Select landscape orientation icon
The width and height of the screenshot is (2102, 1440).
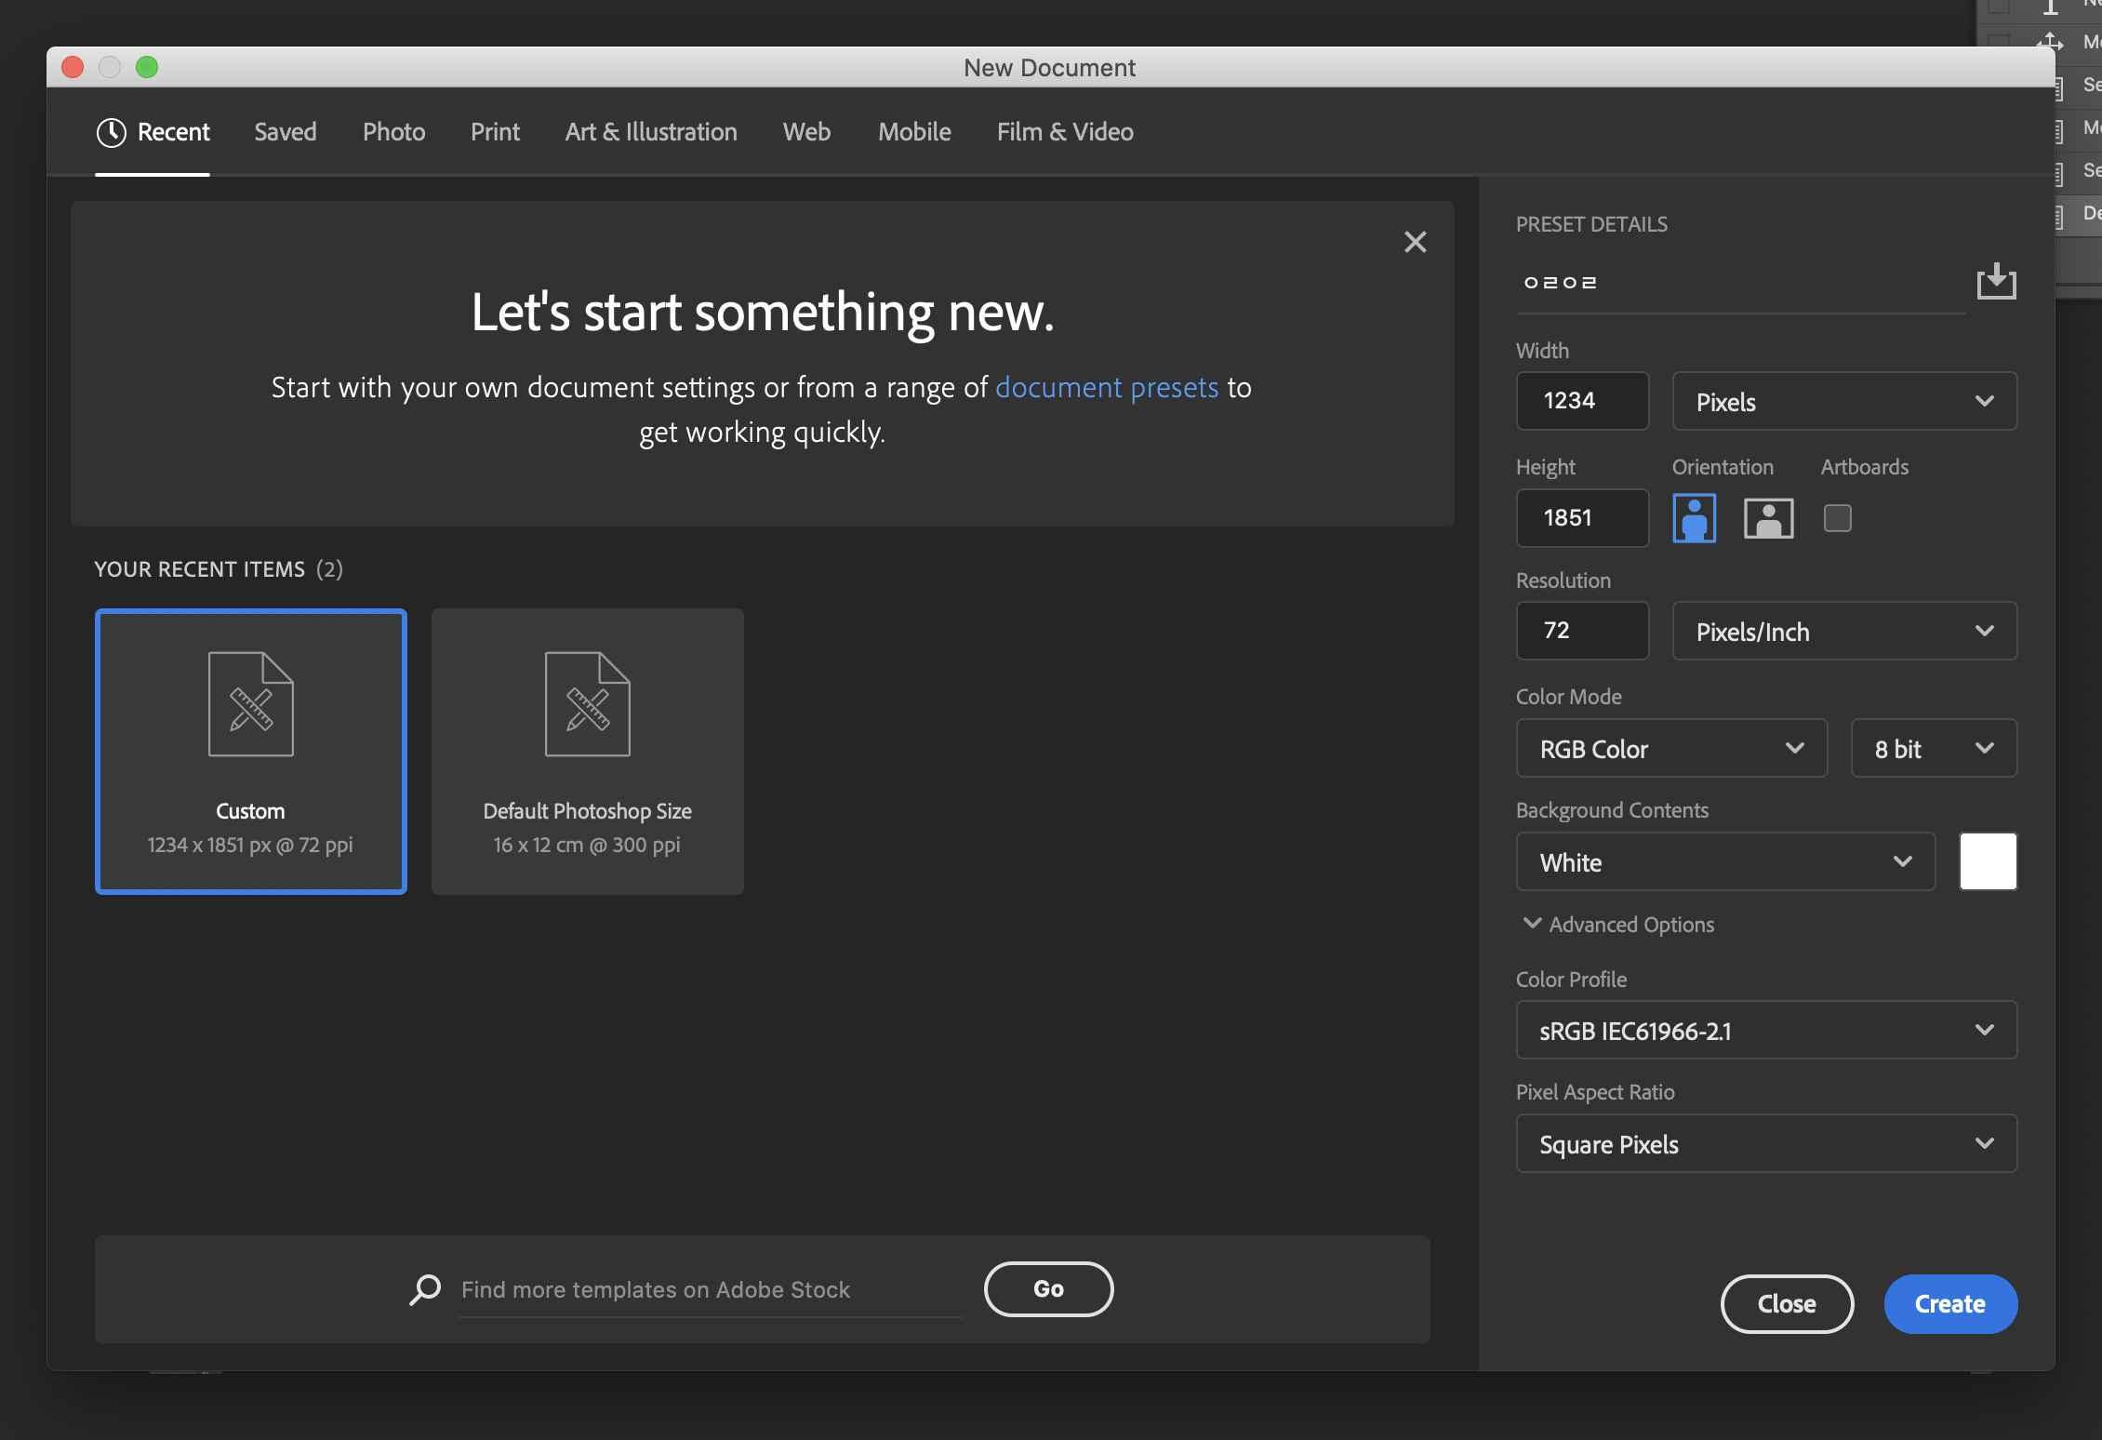[x=1768, y=518]
